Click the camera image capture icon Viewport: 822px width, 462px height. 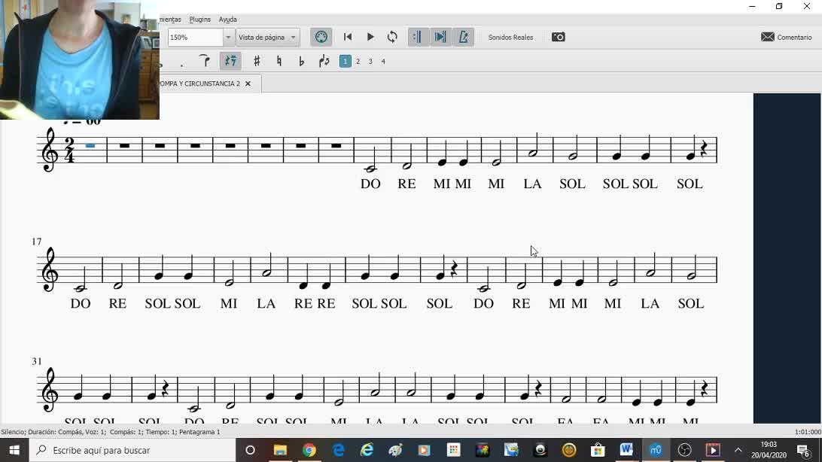(558, 37)
